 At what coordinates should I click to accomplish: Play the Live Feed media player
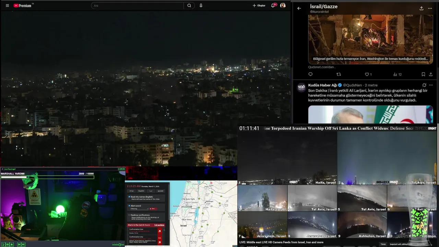pyautogui.click(x=3, y=245)
